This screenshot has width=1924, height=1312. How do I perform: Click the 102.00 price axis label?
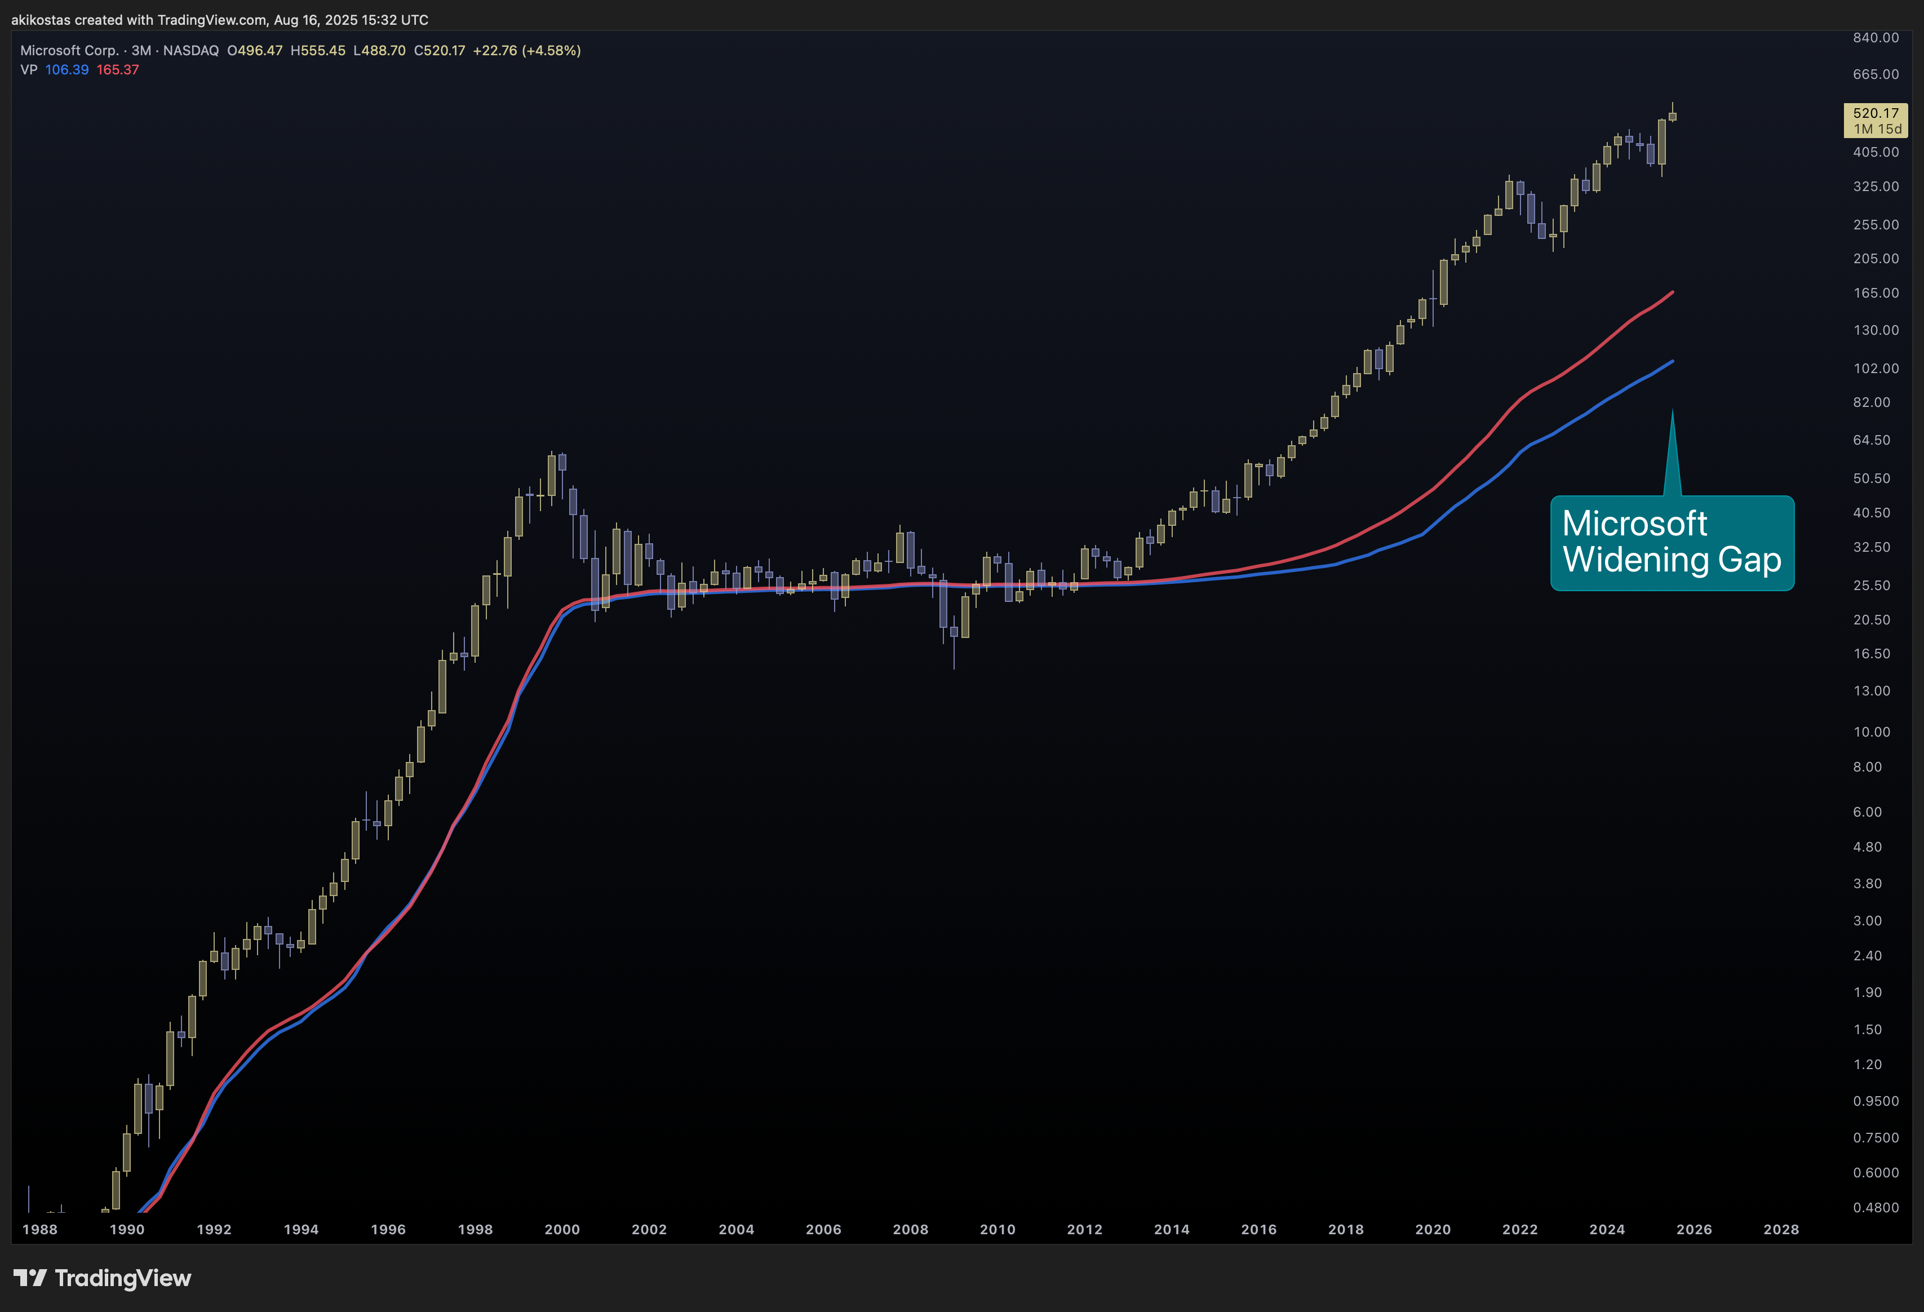pos(1876,369)
